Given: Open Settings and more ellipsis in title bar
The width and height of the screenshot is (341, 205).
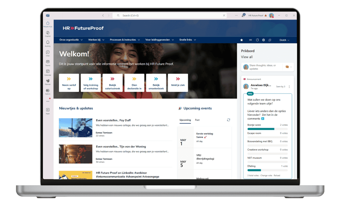Looking at the screenshot, I should click(x=236, y=15).
